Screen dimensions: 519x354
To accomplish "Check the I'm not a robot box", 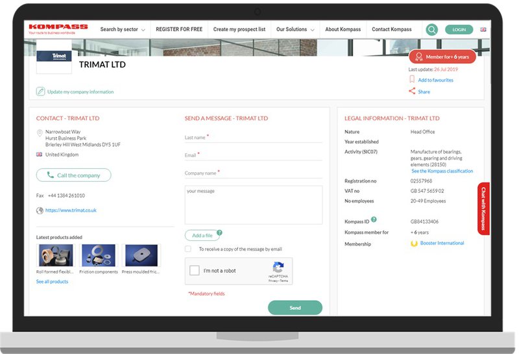I will click(x=195, y=271).
